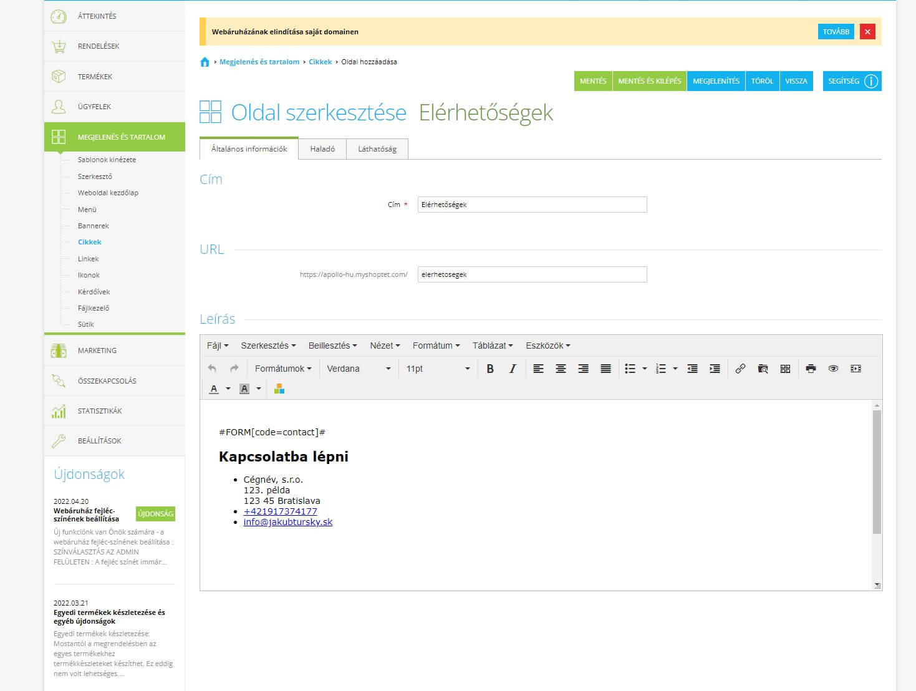
Task: Toggle the preview eye icon
Action: [x=833, y=369]
